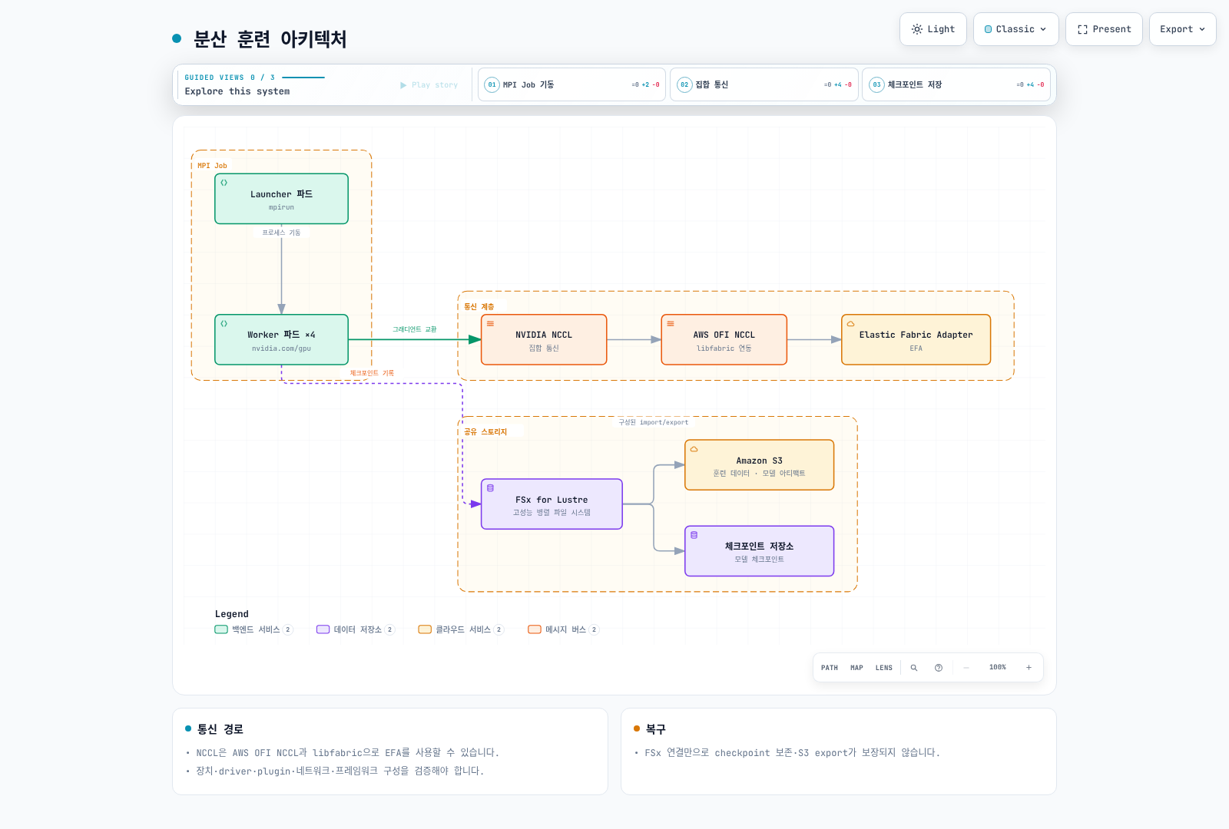Open the Classic style dropdown
Viewport: 1229px width, 829px height.
[x=1016, y=29]
